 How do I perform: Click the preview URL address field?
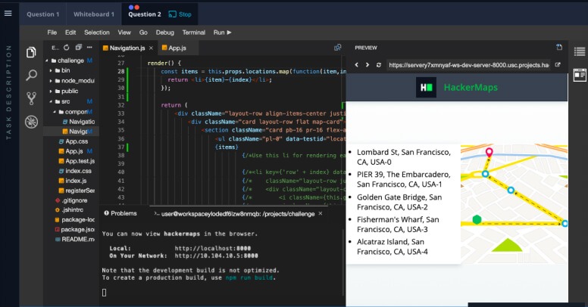[469, 65]
